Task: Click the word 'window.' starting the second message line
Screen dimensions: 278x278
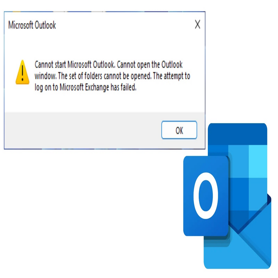Action: (x=46, y=76)
